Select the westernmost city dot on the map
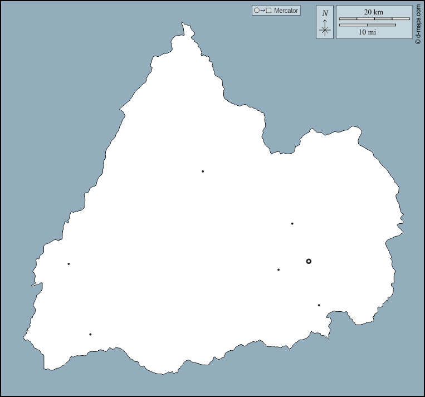This screenshot has height=397, width=425. [69, 264]
